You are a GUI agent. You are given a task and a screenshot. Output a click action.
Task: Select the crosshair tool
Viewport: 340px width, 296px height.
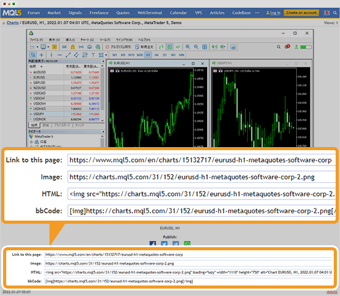[41, 55]
